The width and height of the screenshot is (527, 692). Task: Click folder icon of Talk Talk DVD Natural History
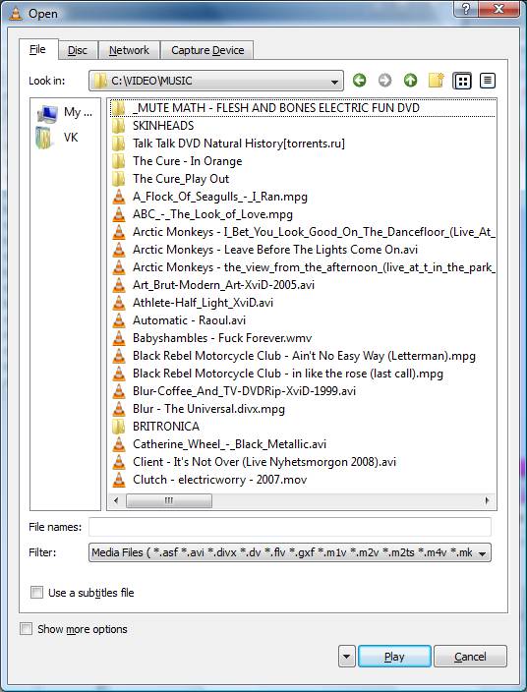[118, 144]
